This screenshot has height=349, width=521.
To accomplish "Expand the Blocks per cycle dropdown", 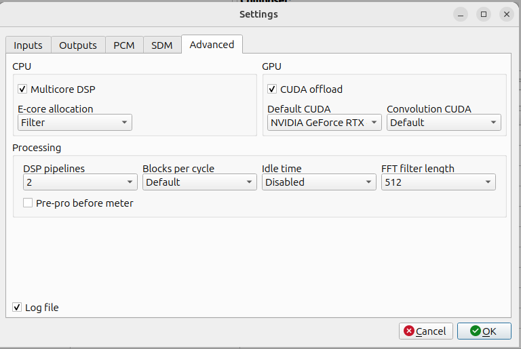I will [199, 182].
